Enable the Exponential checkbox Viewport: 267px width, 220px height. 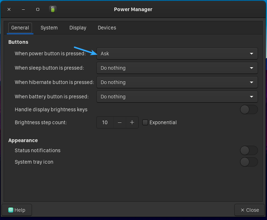tap(145, 122)
